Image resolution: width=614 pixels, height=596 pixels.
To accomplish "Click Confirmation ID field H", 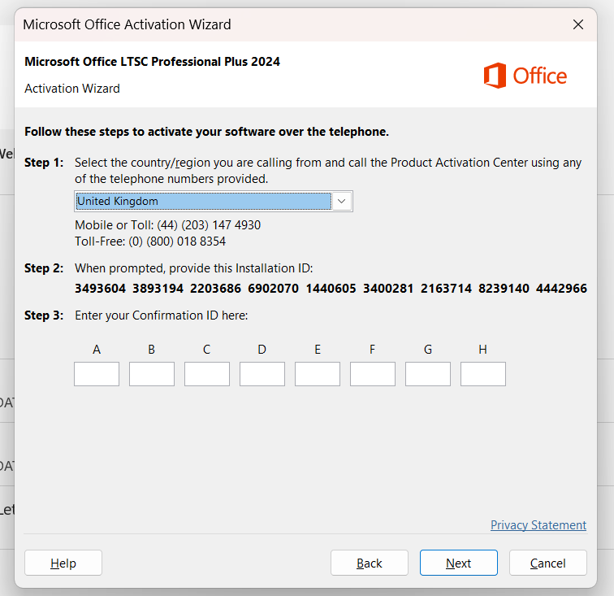I will point(483,374).
